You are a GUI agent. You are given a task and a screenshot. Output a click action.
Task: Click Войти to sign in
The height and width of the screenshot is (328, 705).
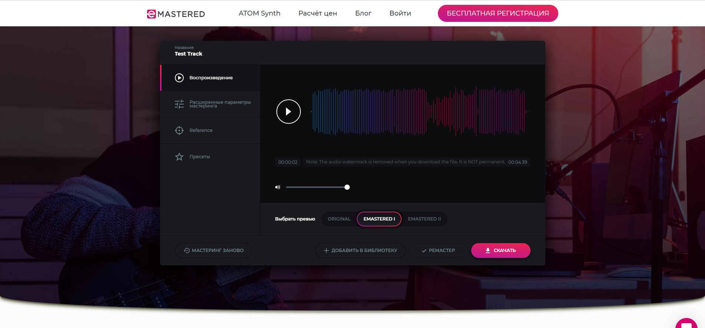coord(400,13)
